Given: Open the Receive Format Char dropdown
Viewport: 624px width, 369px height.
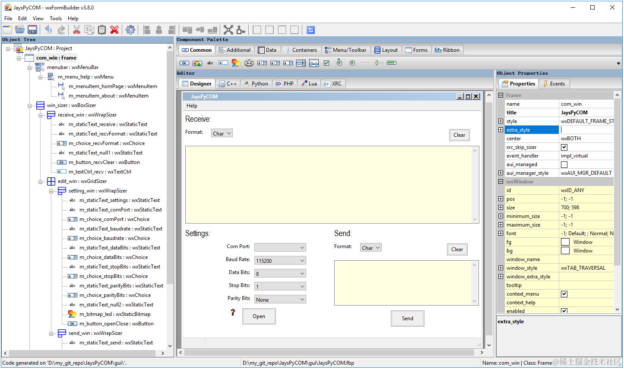Looking at the screenshot, I should [222, 133].
